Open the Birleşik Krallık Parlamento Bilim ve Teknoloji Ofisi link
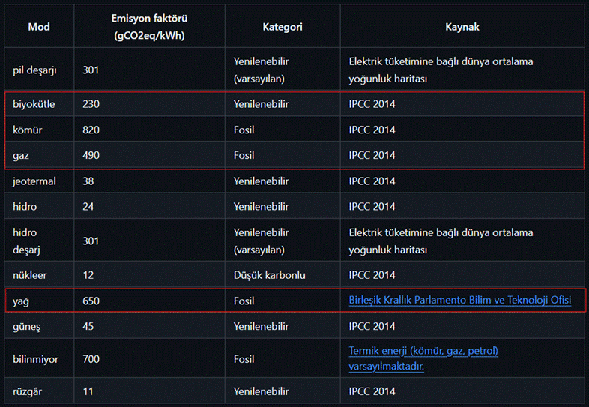Screen dimensions: 589x407 pyautogui.click(x=460, y=300)
